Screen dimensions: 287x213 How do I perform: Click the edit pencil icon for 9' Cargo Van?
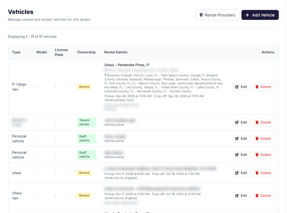pos(237,87)
